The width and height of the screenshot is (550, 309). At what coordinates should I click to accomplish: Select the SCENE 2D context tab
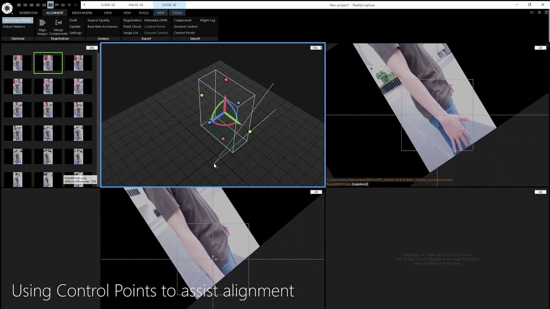[108, 5]
